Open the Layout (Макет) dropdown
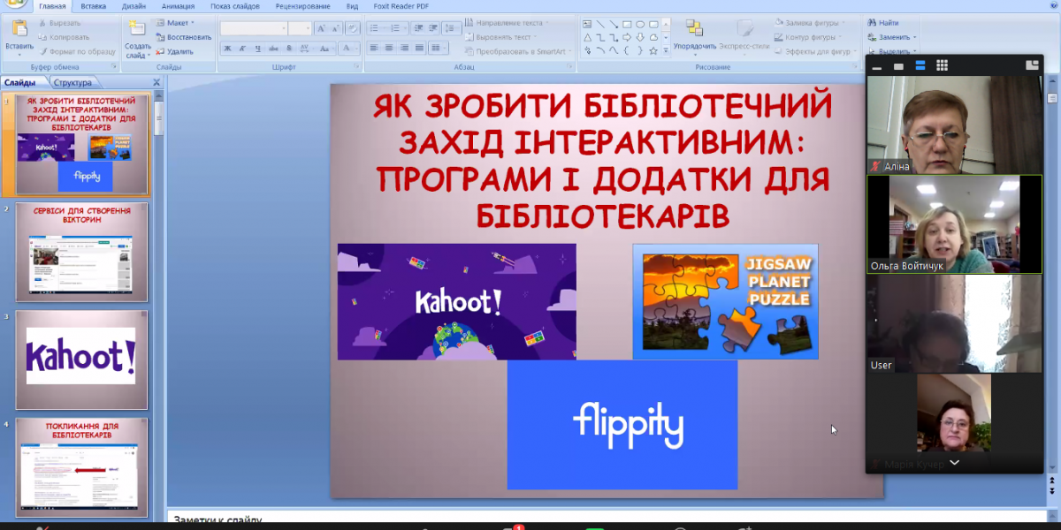The image size is (1061, 530). (x=176, y=23)
